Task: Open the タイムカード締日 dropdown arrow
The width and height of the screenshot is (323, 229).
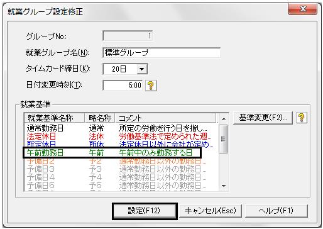Action: coord(142,69)
